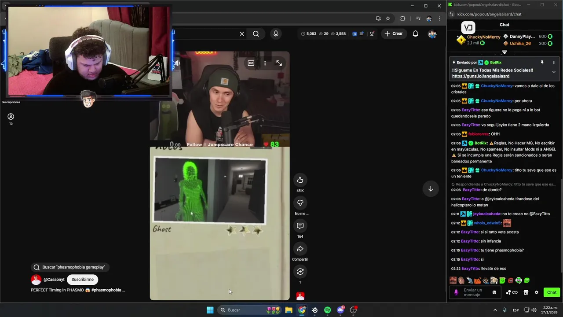This screenshot has width=563, height=317.
Task: Click the purple microphone in chat input
Action: coord(456,292)
